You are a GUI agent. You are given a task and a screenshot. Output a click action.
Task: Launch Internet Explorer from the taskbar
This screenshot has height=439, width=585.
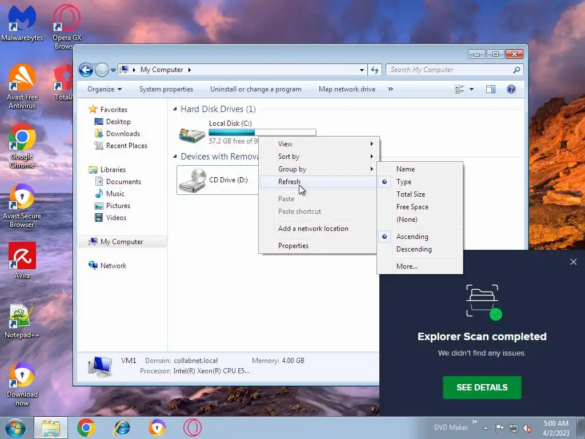click(x=122, y=428)
